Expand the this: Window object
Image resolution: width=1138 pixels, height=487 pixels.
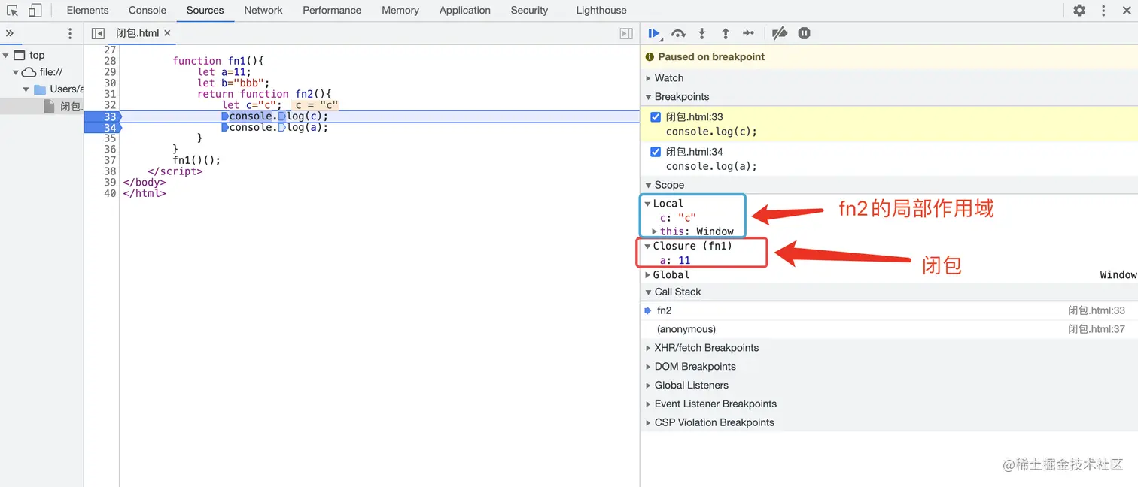click(655, 231)
